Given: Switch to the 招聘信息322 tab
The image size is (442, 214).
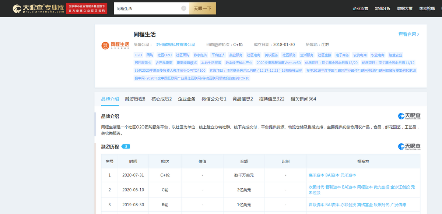Looking at the screenshot, I should [271, 99].
